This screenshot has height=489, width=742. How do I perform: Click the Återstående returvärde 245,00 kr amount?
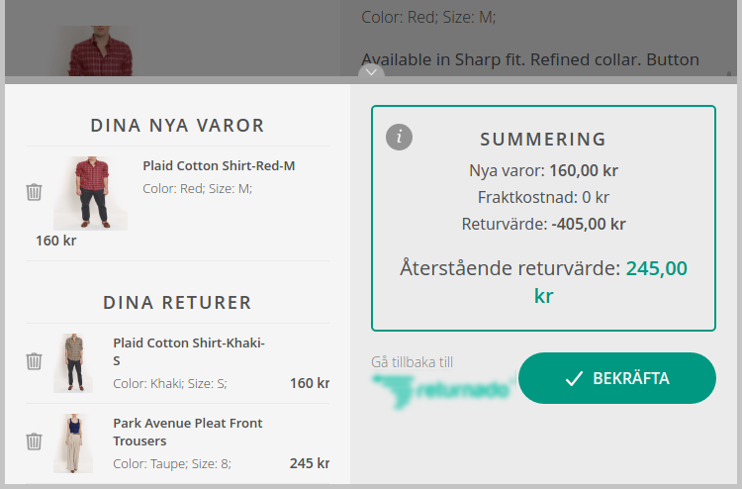pyautogui.click(x=610, y=282)
